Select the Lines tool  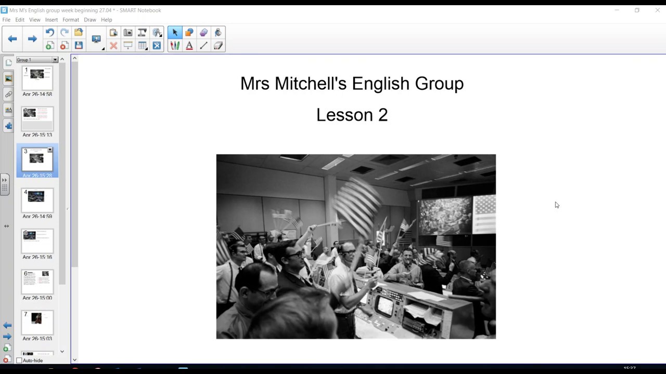pos(203,46)
